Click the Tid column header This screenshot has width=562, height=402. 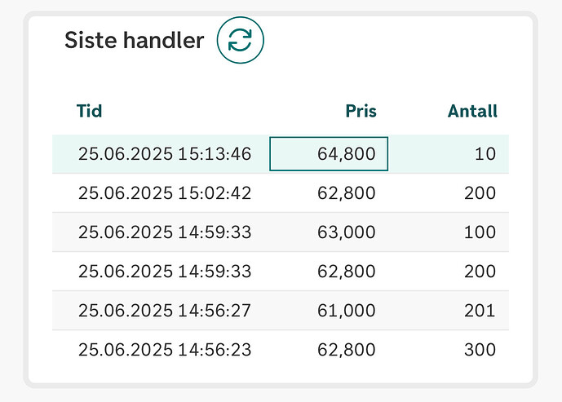(89, 111)
